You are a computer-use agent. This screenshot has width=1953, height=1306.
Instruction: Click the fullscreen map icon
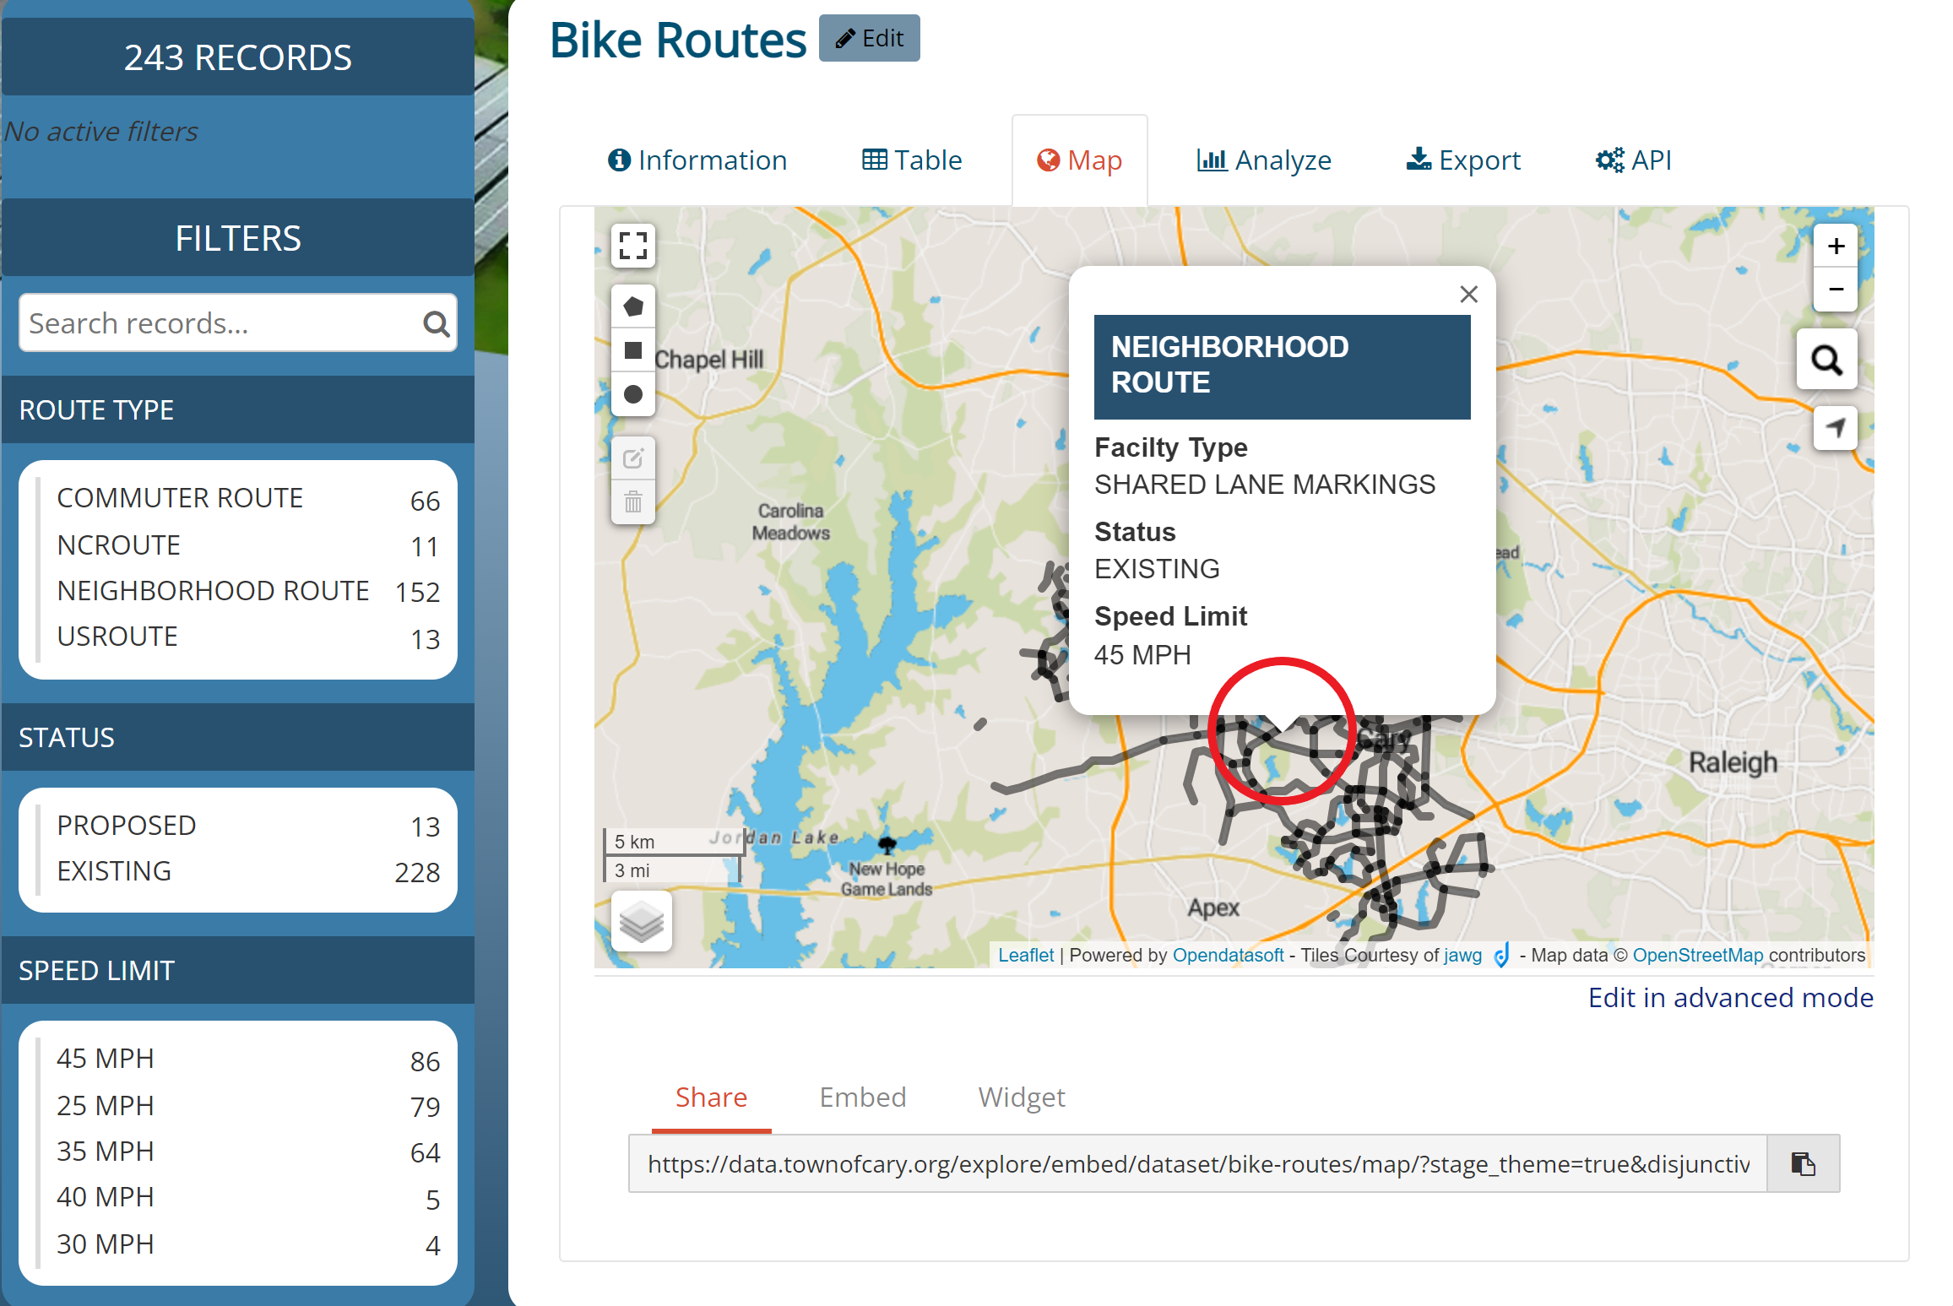[x=632, y=246]
